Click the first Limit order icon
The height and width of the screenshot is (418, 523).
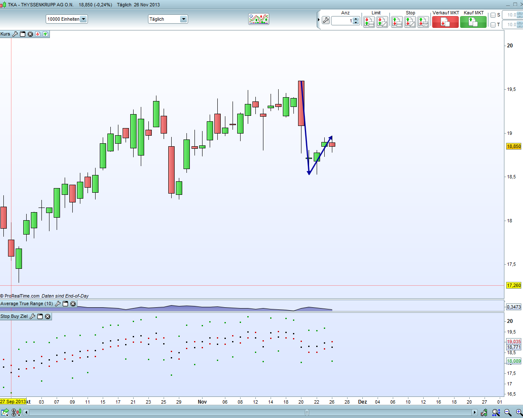pyautogui.click(x=369, y=22)
